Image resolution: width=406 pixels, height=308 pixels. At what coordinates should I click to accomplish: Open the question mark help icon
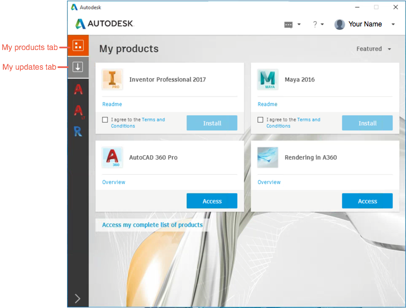click(x=315, y=24)
